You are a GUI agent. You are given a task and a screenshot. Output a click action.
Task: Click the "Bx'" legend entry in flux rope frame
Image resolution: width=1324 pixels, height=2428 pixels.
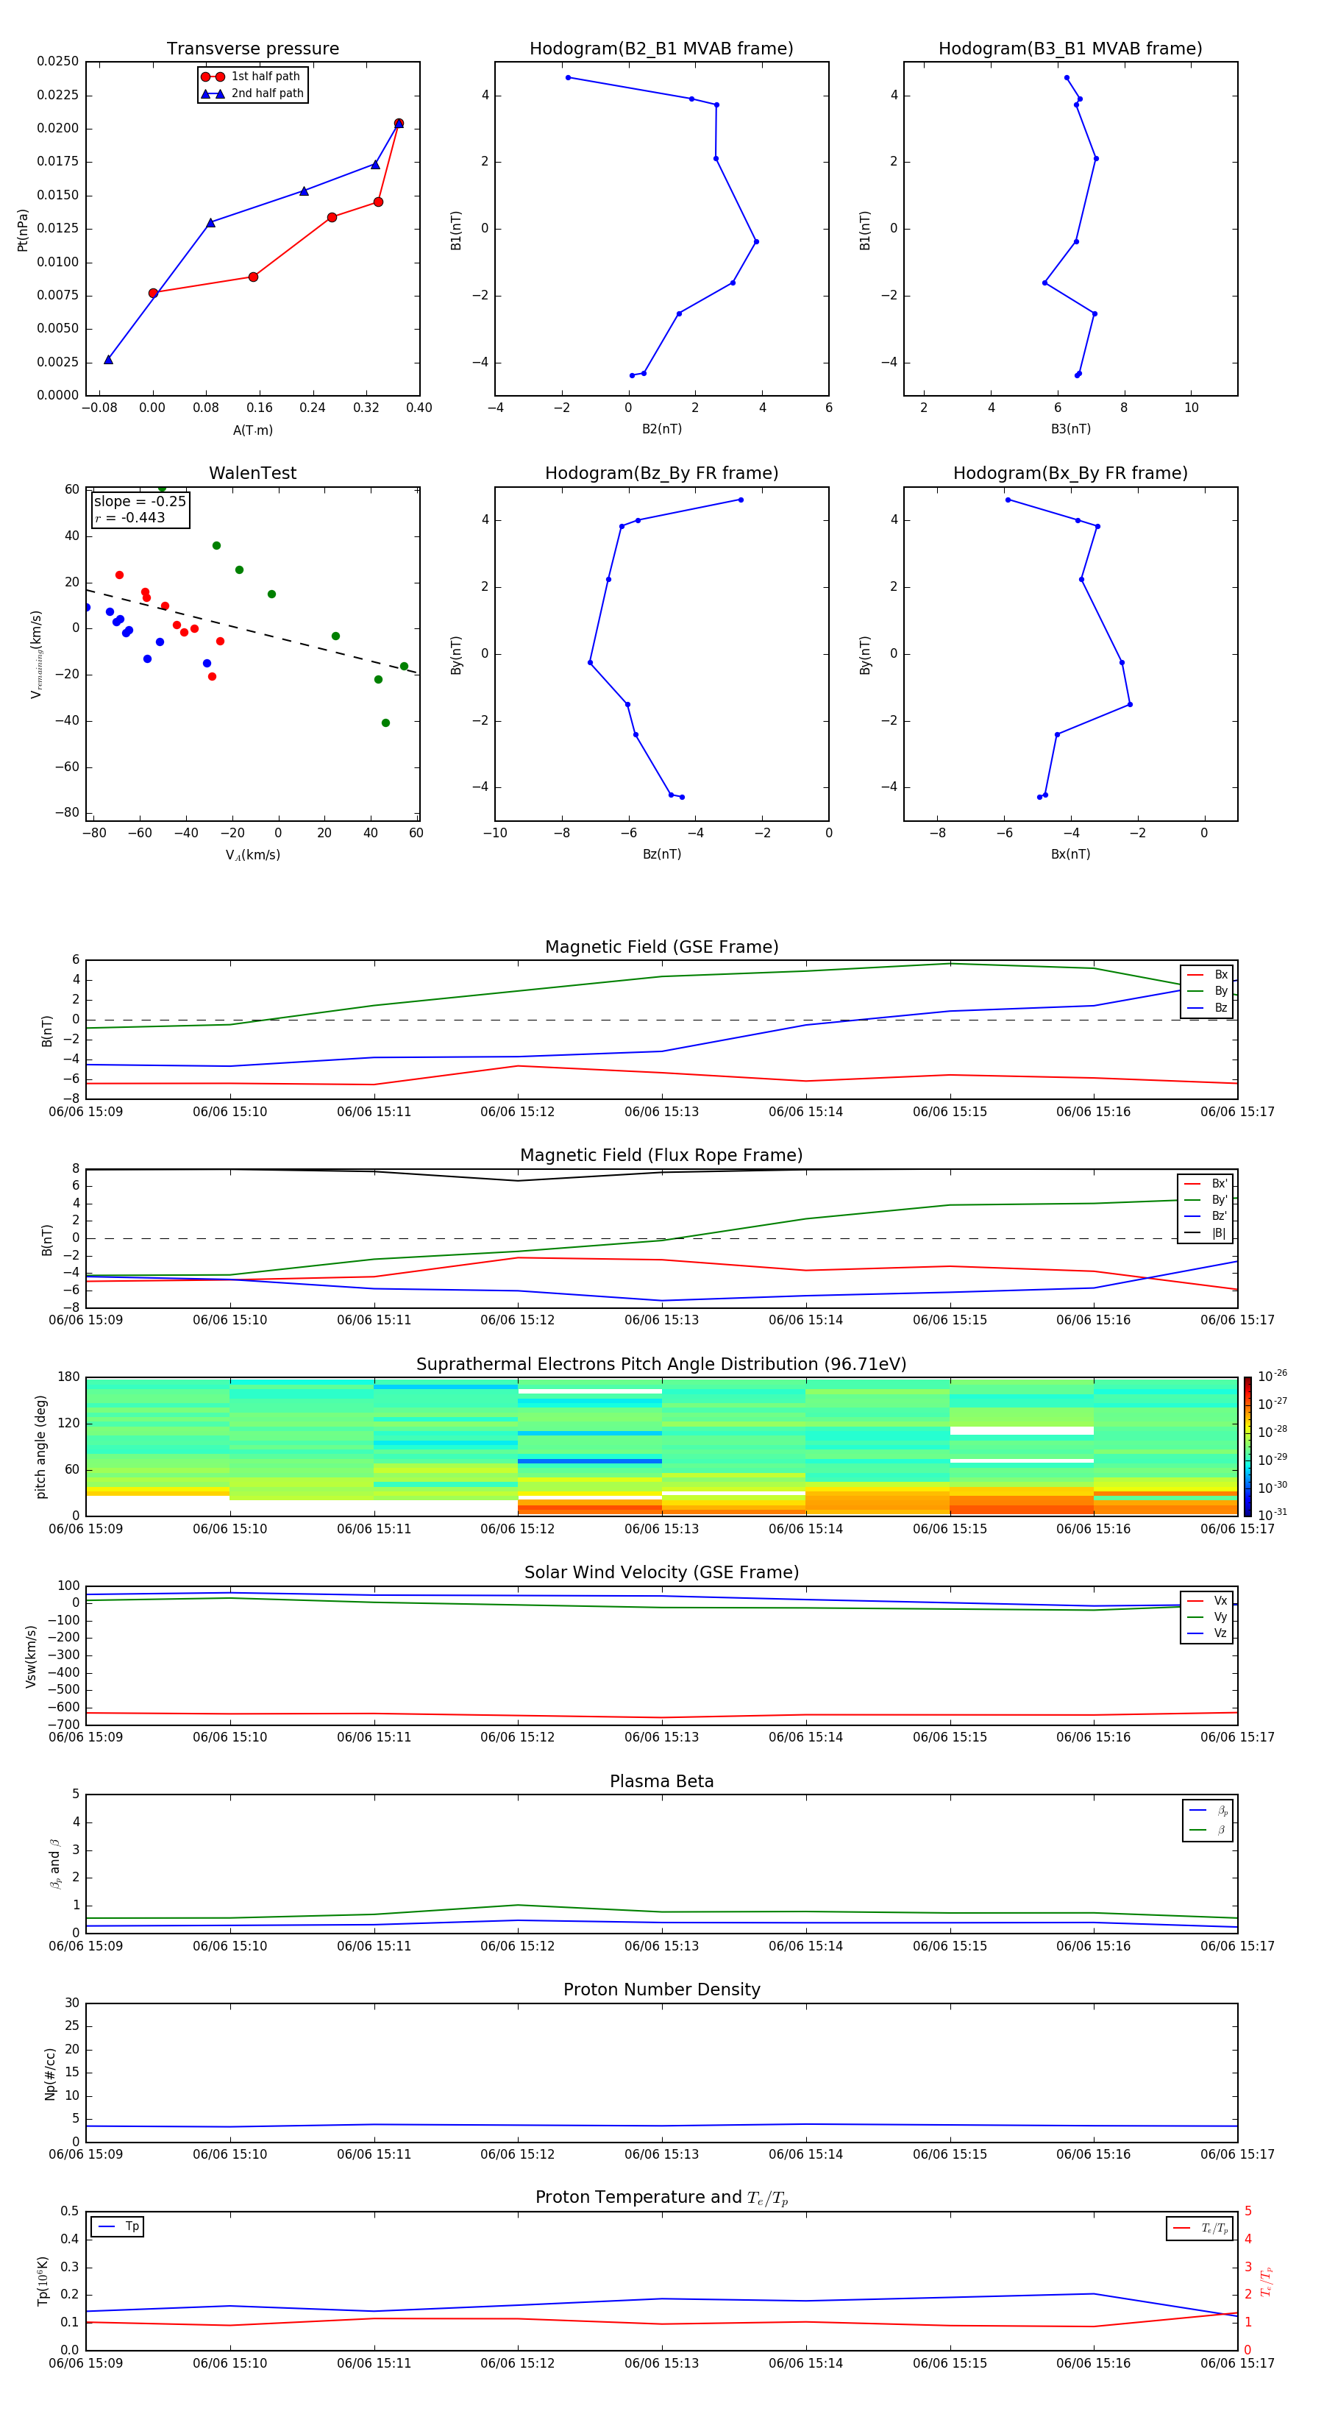coord(1206,1184)
